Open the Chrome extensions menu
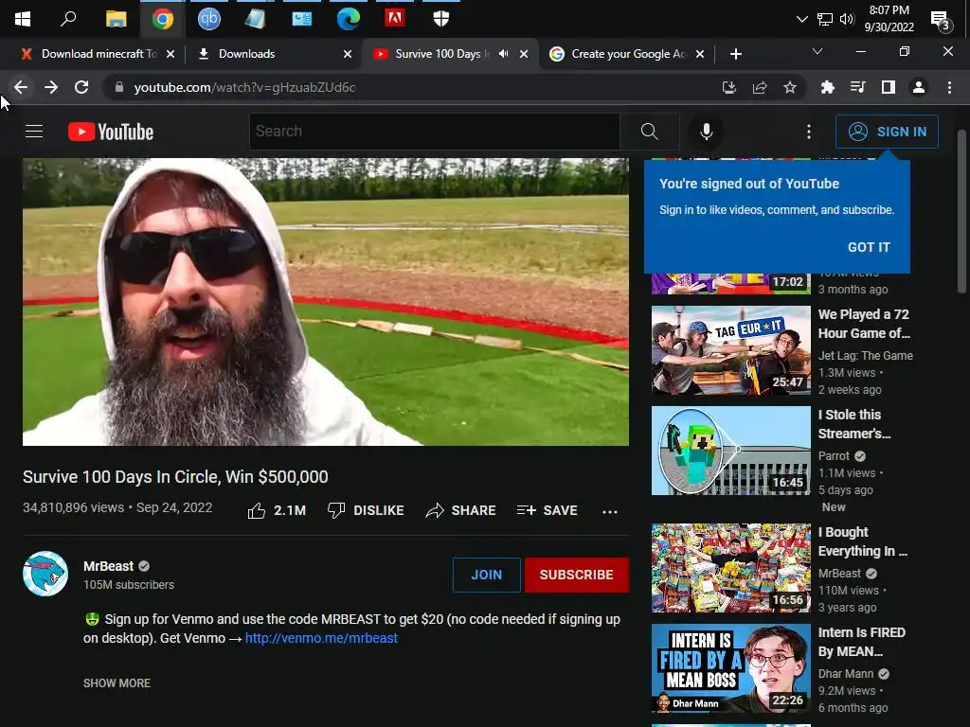Image resolution: width=970 pixels, height=727 pixels. click(x=827, y=88)
